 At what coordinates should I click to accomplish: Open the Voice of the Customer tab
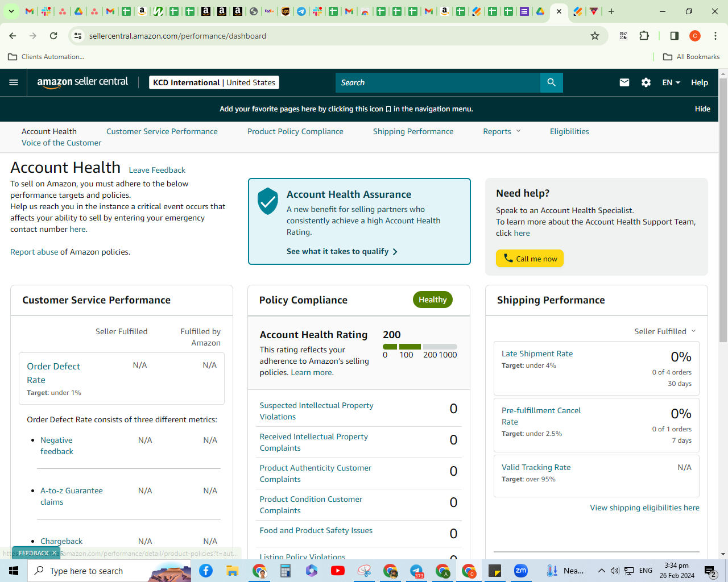[x=61, y=143]
